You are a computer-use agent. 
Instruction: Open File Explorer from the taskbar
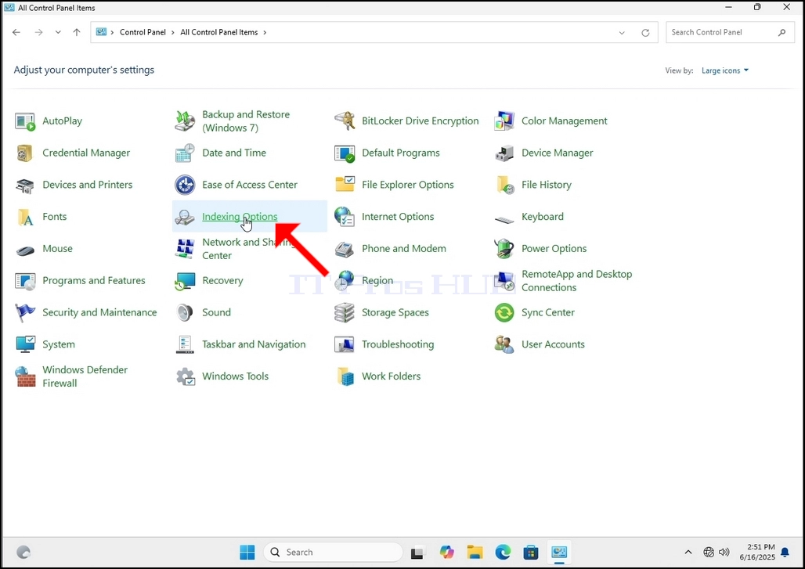(x=475, y=552)
